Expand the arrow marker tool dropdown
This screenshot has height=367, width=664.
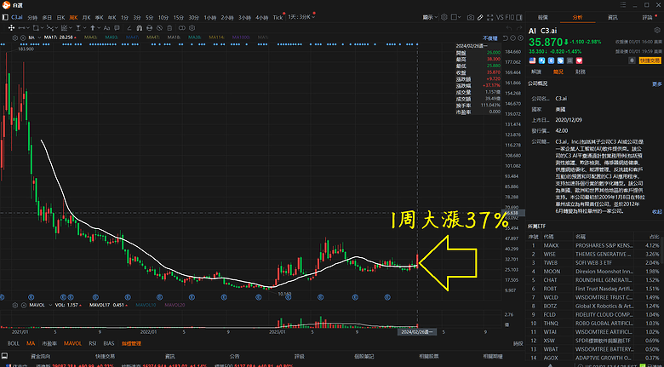tap(99, 28)
